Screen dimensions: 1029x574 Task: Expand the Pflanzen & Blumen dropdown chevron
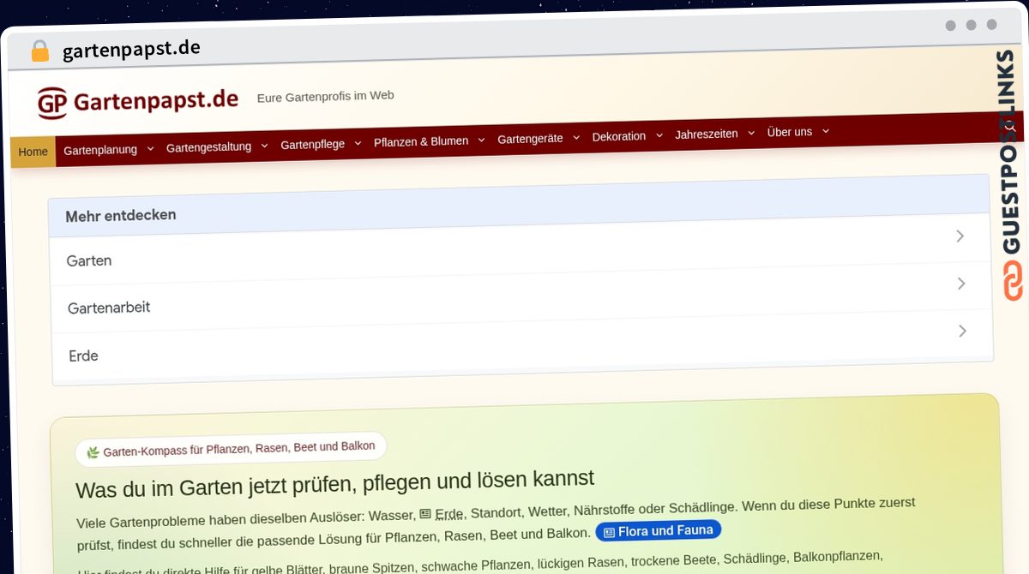[x=481, y=140]
